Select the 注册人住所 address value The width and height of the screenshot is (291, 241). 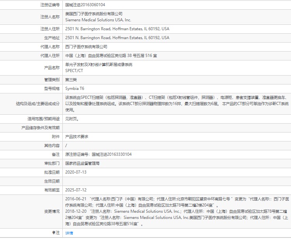[117, 29]
